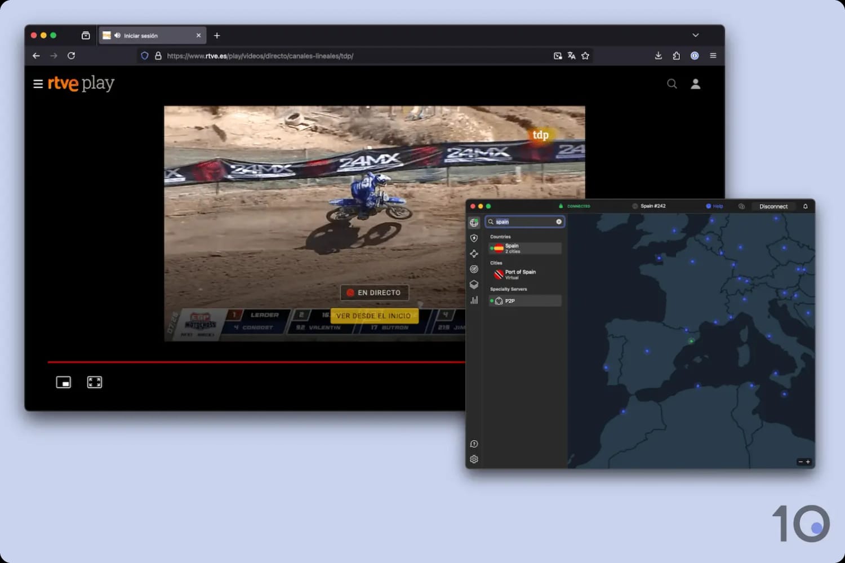
Task: Click the Disconnect button
Action: click(773, 206)
